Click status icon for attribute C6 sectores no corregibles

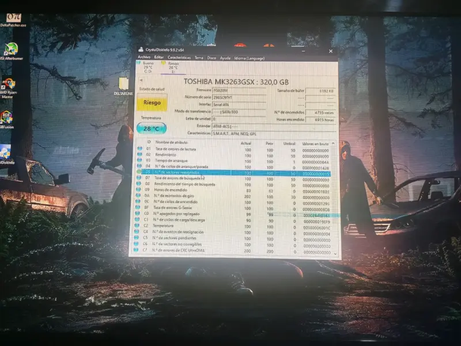136,243
